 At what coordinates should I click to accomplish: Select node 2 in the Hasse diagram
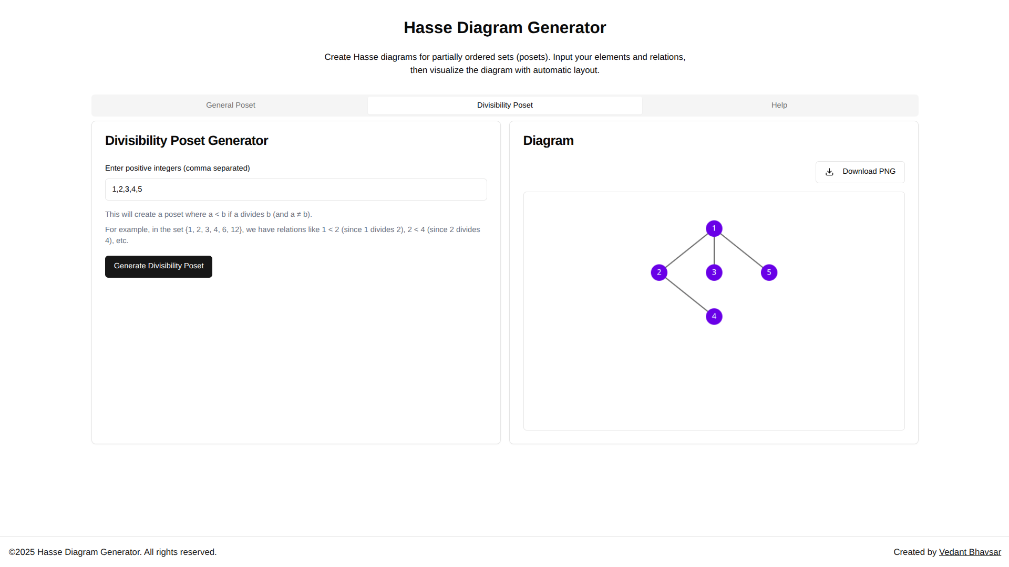coord(659,272)
